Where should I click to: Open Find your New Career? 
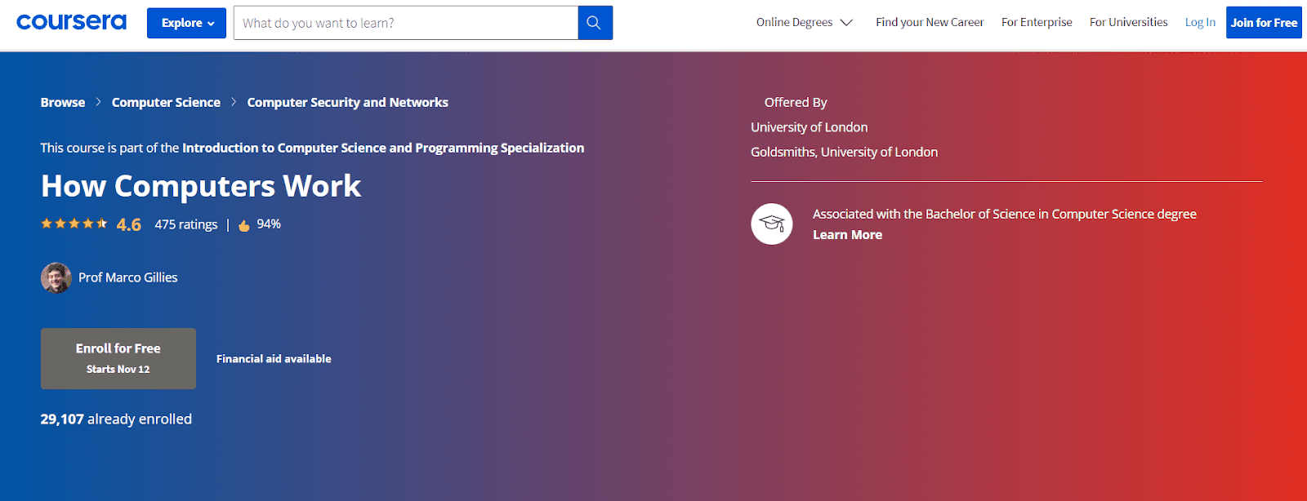[930, 22]
